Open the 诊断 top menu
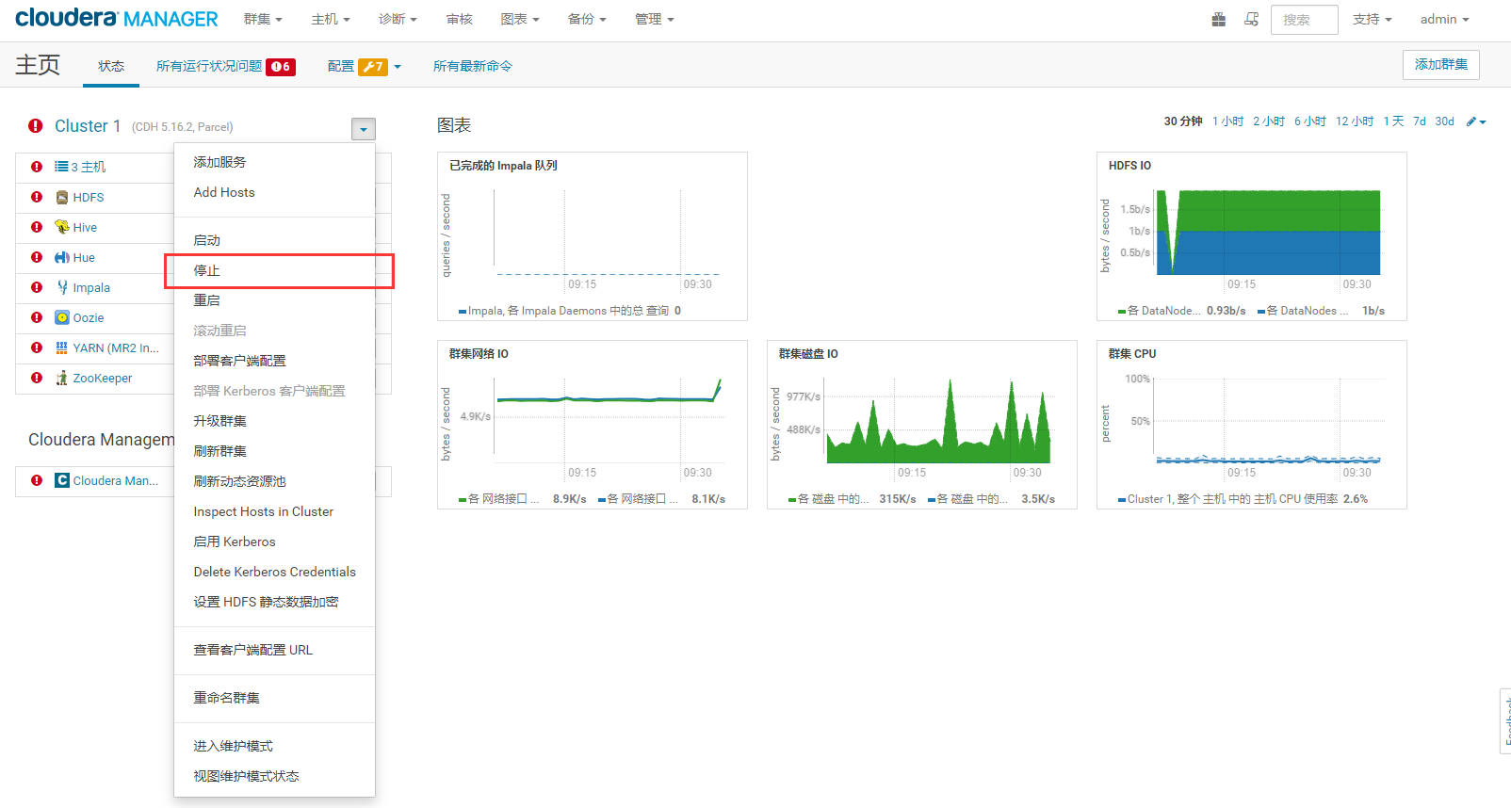The image size is (1511, 808). (398, 19)
